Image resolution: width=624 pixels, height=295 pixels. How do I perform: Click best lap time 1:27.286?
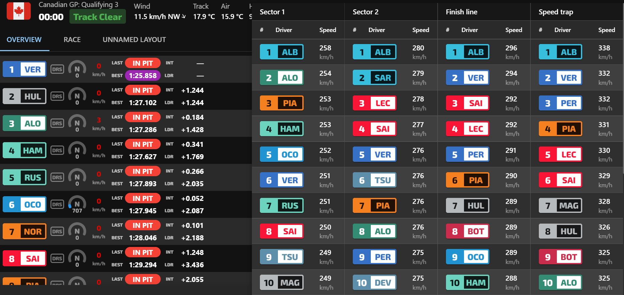click(x=143, y=130)
